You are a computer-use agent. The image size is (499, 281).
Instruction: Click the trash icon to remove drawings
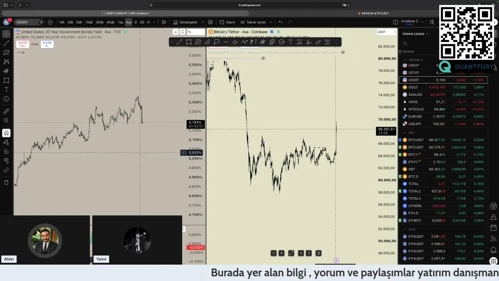point(6,183)
